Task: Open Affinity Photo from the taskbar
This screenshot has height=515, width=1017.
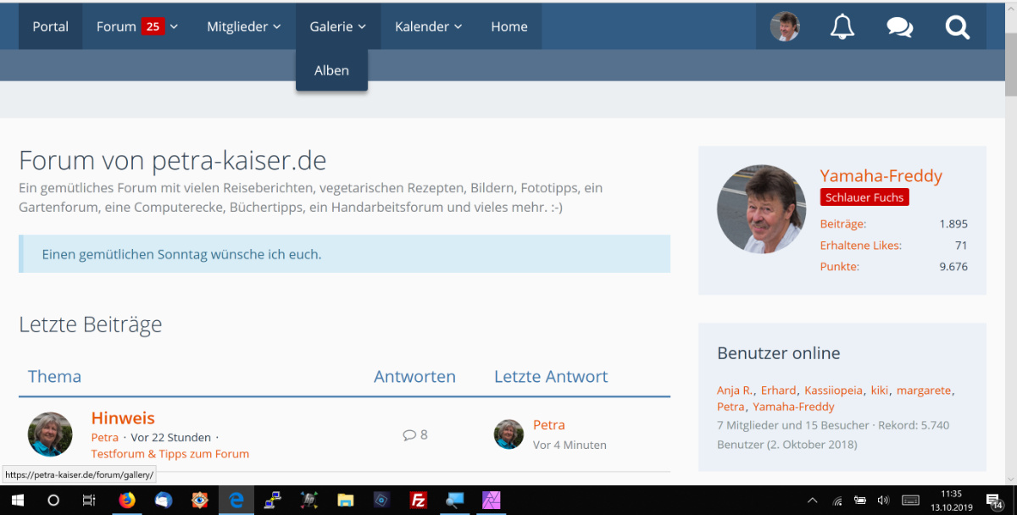Action: click(x=492, y=500)
